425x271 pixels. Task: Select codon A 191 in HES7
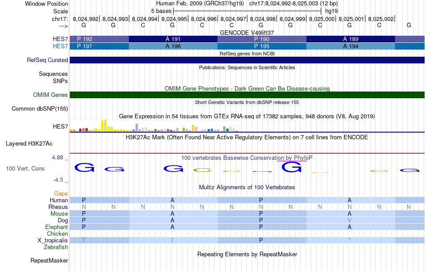pos(173,39)
